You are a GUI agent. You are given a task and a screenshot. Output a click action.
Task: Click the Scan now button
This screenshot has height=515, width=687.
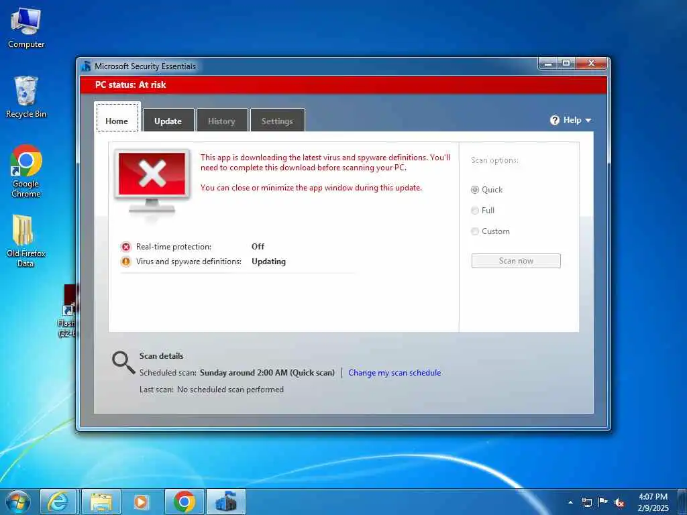click(x=516, y=261)
